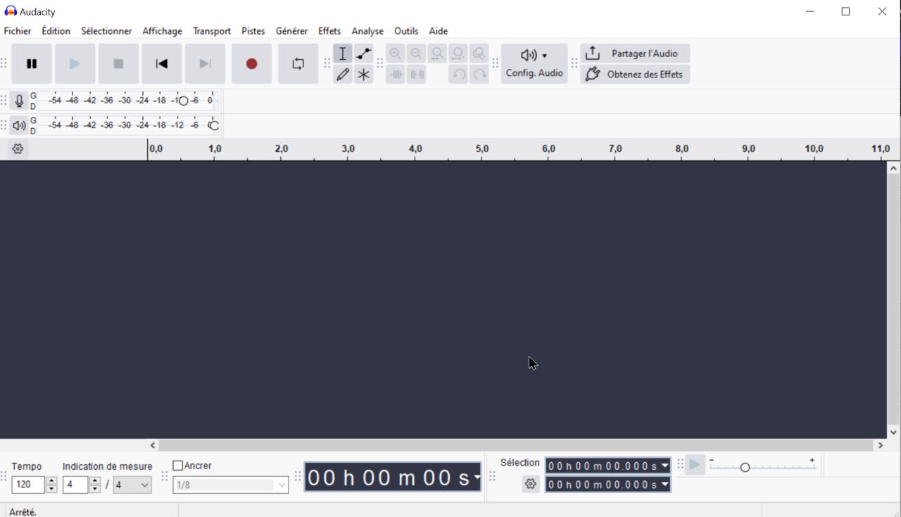Image resolution: width=901 pixels, height=517 pixels.
Task: Open the selection time format dropdown
Action: pyautogui.click(x=664, y=465)
